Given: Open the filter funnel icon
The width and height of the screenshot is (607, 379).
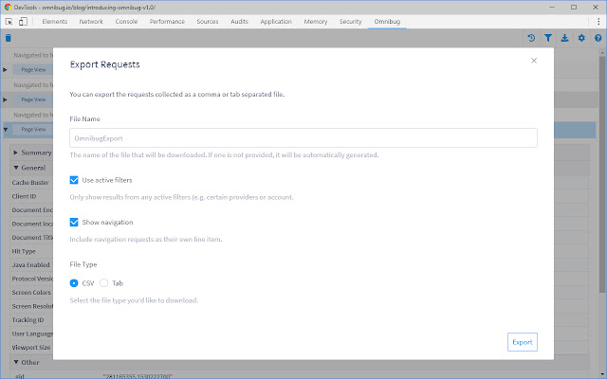Looking at the screenshot, I should 548,38.
